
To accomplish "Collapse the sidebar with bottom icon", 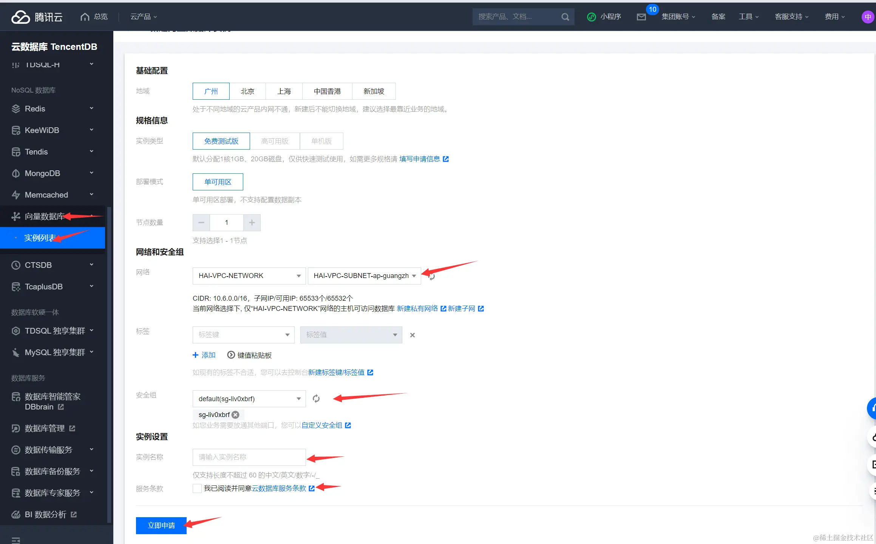I will [16, 540].
